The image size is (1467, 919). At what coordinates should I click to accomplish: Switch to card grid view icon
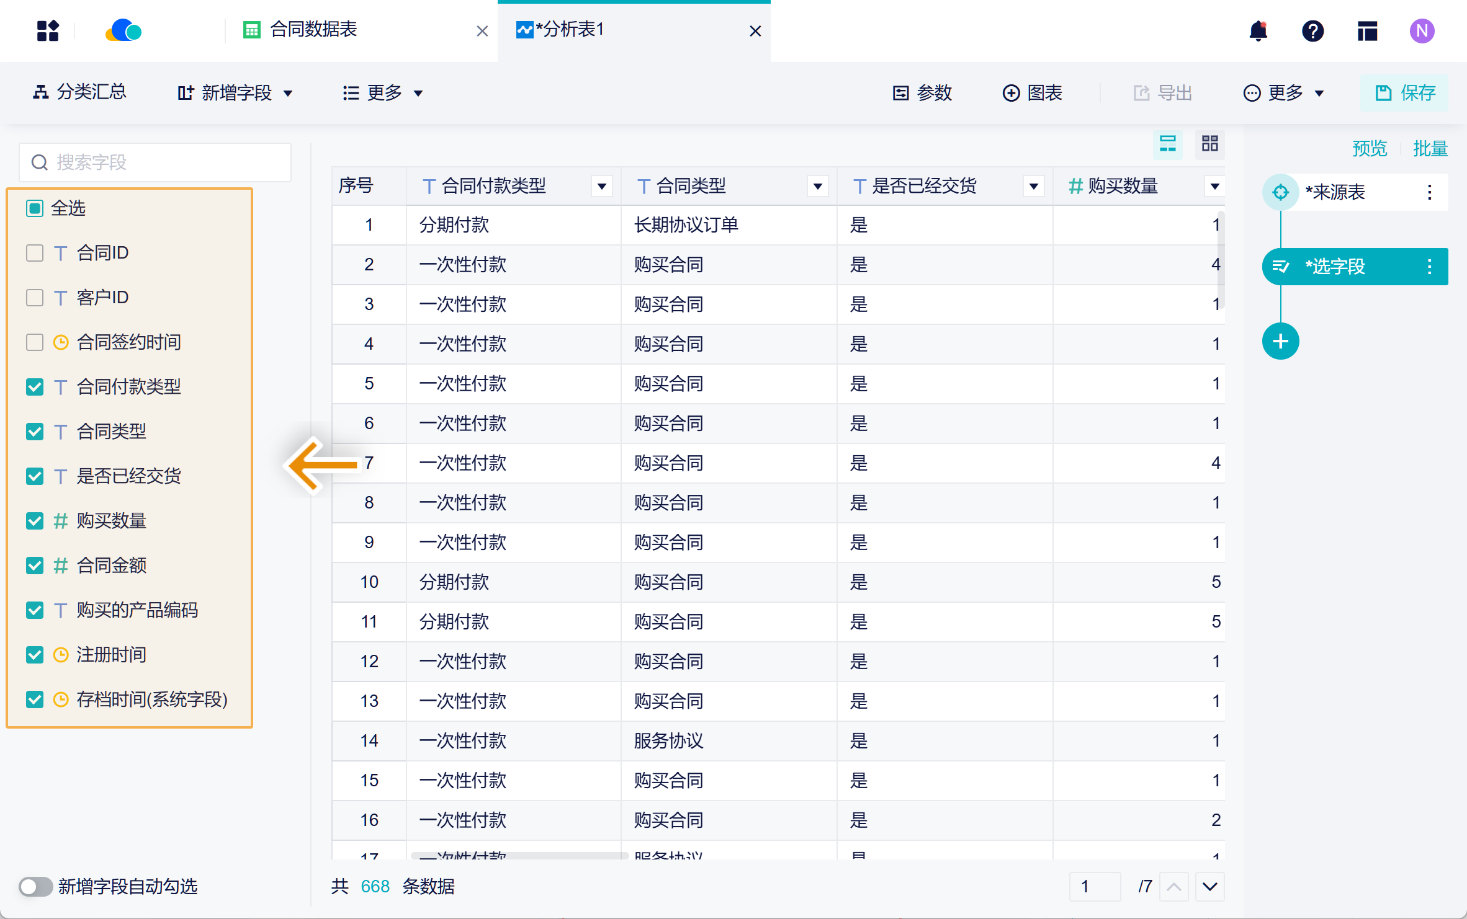[1209, 144]
